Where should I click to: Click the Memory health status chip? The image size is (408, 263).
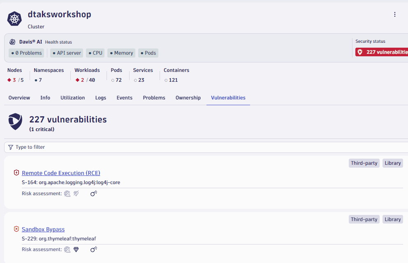[x=121, y=53]
